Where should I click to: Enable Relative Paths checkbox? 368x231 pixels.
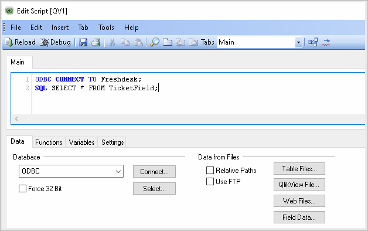point(210,170)
